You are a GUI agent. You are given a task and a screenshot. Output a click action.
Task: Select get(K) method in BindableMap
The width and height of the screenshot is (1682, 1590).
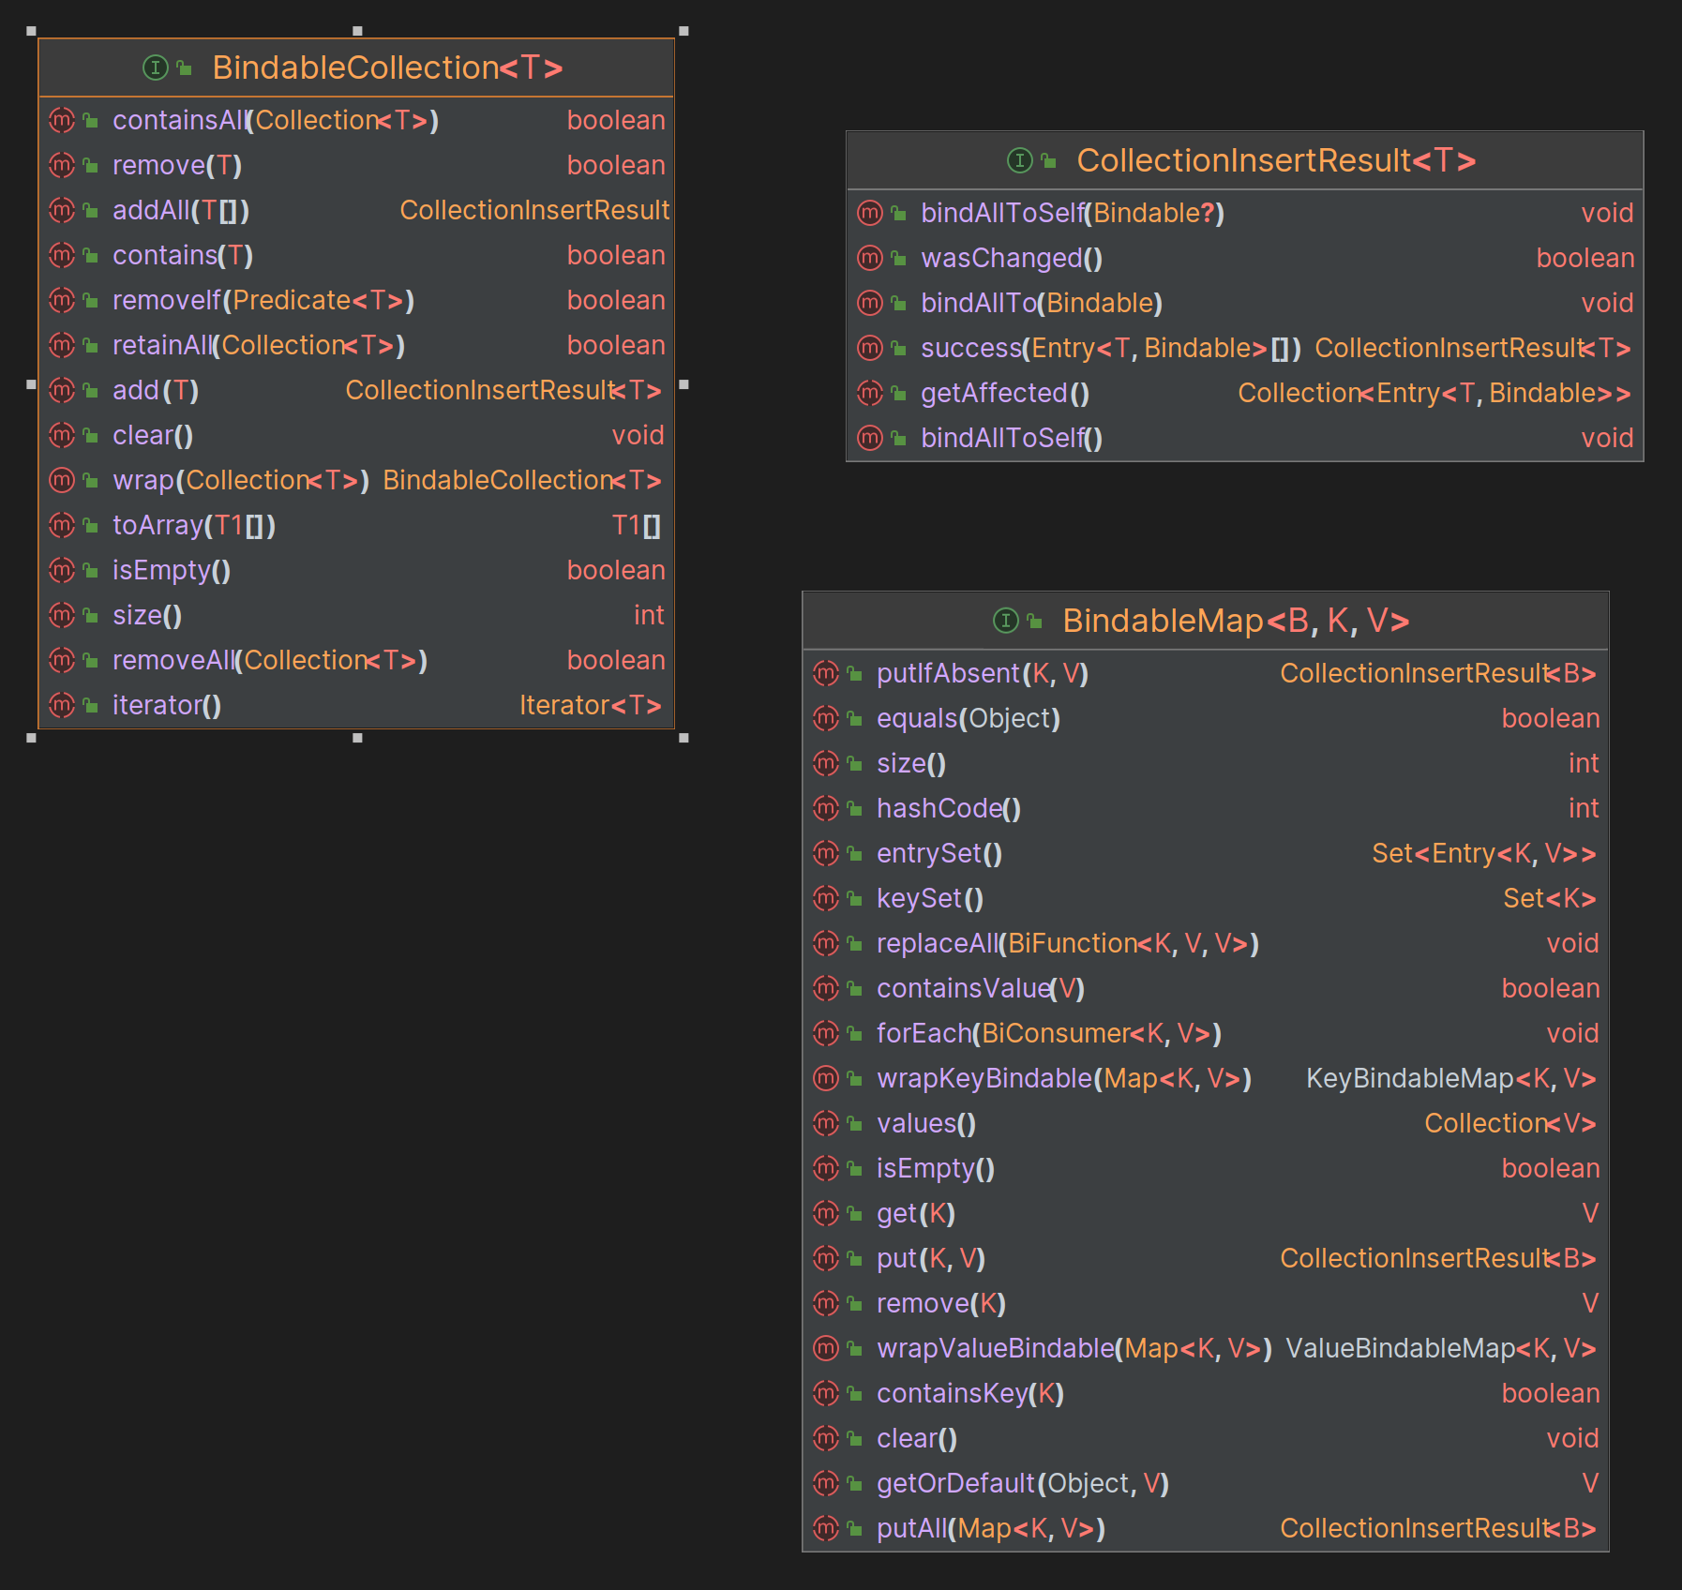click(x=1206, y=1213)
